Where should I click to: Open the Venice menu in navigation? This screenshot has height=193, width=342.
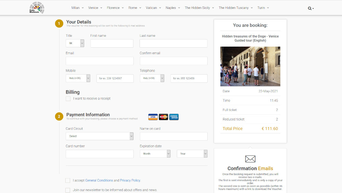coord(95,8)
